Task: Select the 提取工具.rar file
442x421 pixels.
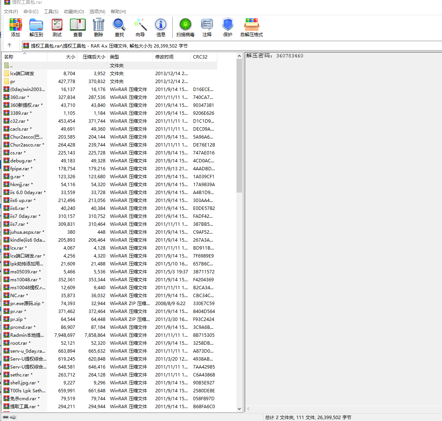Action: coord(110,406)
